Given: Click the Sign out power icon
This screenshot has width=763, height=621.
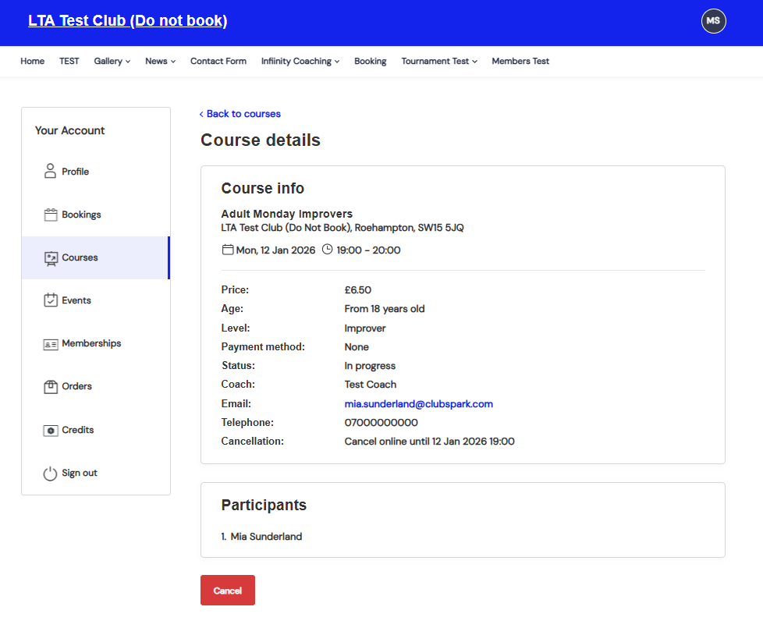Looking at the screenshot, I should coord(51,474).
